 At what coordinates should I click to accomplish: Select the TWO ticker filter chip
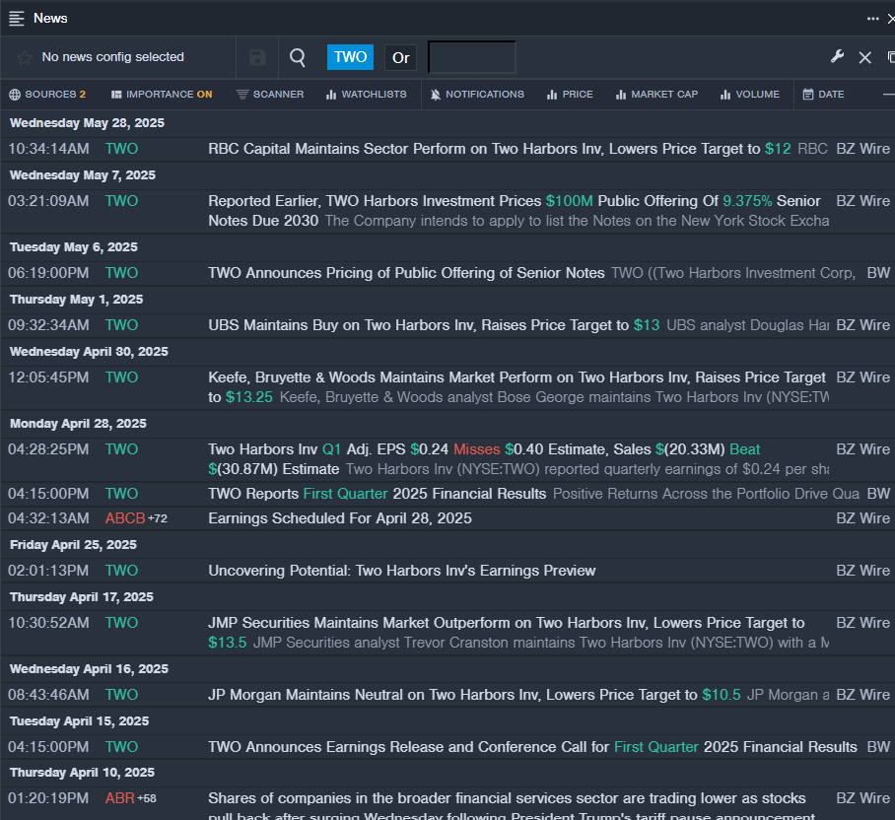[351, 57]
